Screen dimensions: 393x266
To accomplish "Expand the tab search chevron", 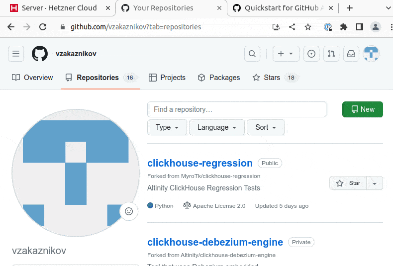I will coord(388,8).
